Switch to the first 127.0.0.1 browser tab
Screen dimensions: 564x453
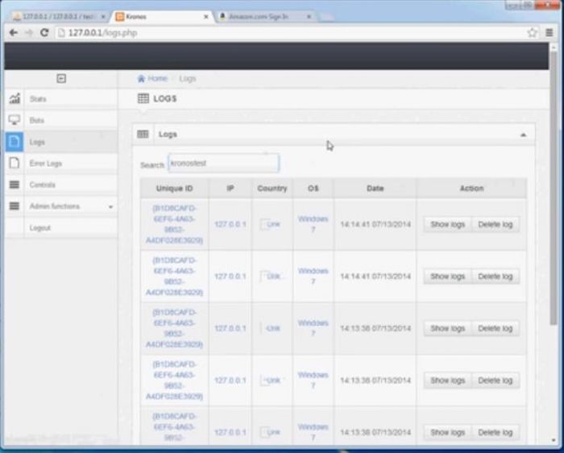coord(56,16)
